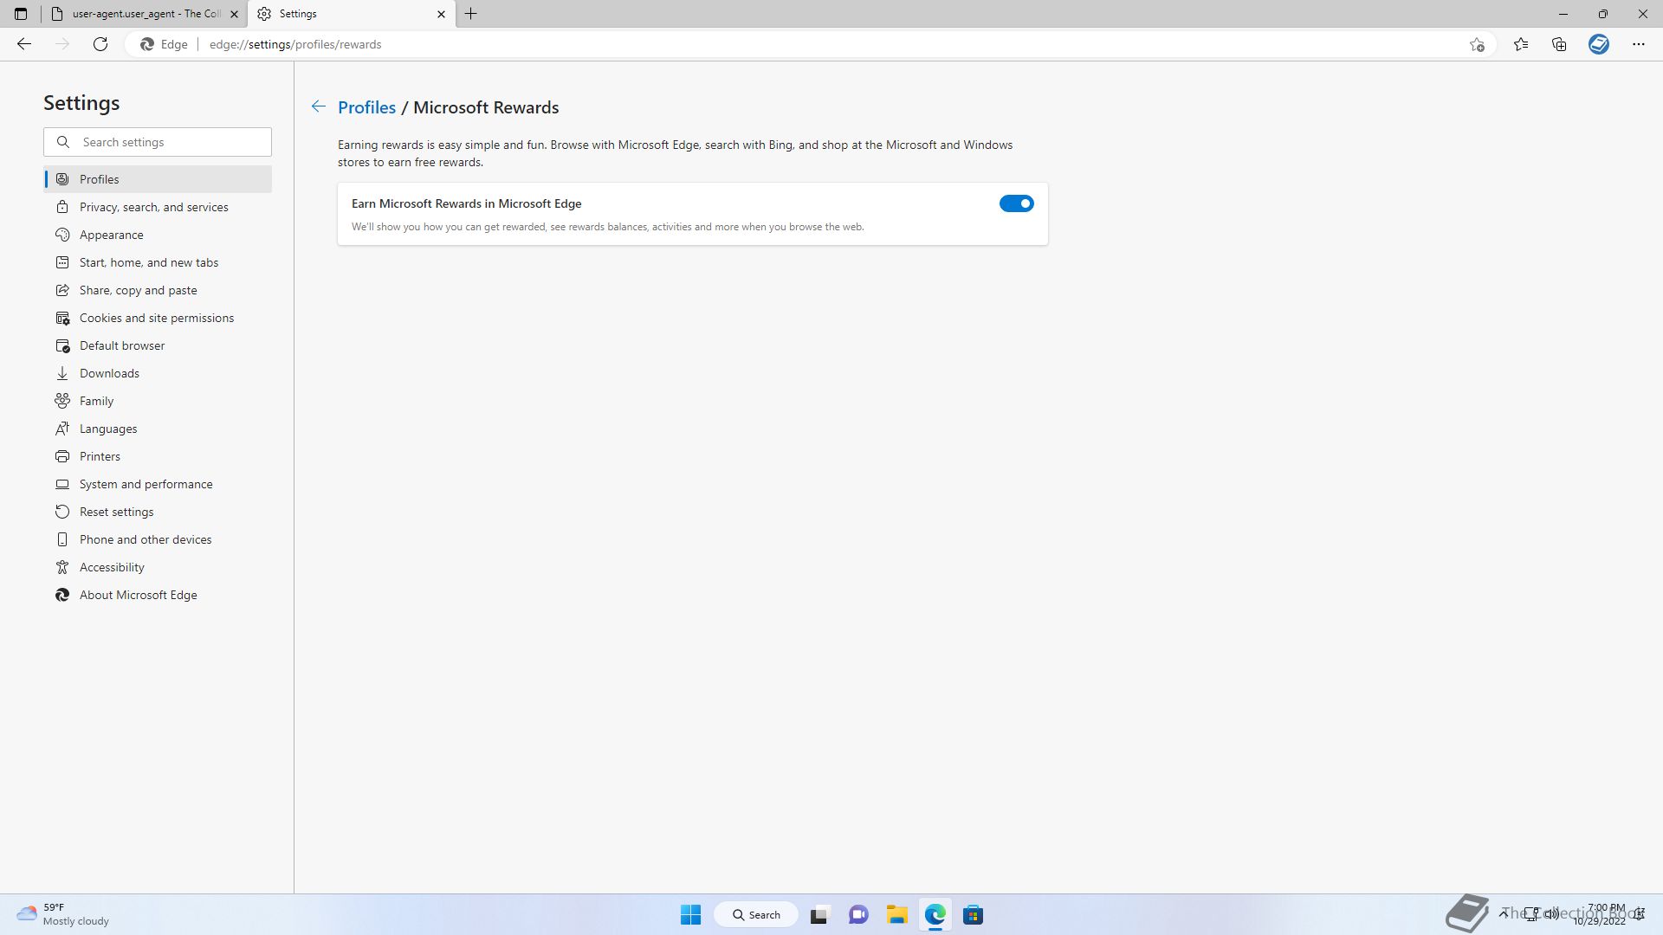1663x935 pixels.
Task: Open the Collections icon in toolbar
Action: (1559, 44)
